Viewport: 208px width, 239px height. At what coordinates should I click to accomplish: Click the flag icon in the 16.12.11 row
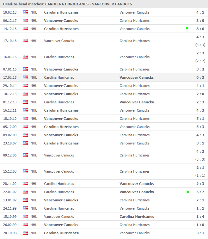(26, 110)
